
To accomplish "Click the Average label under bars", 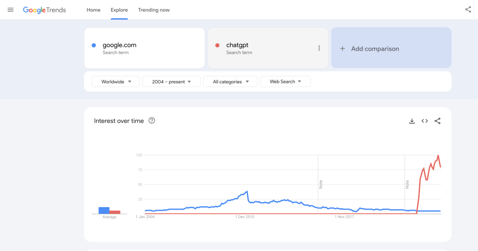I will coord(109,217).
